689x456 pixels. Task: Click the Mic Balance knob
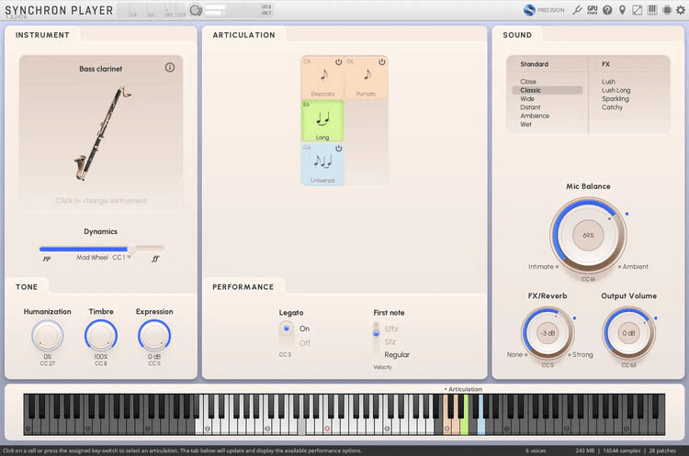click(x=588, y=235)
